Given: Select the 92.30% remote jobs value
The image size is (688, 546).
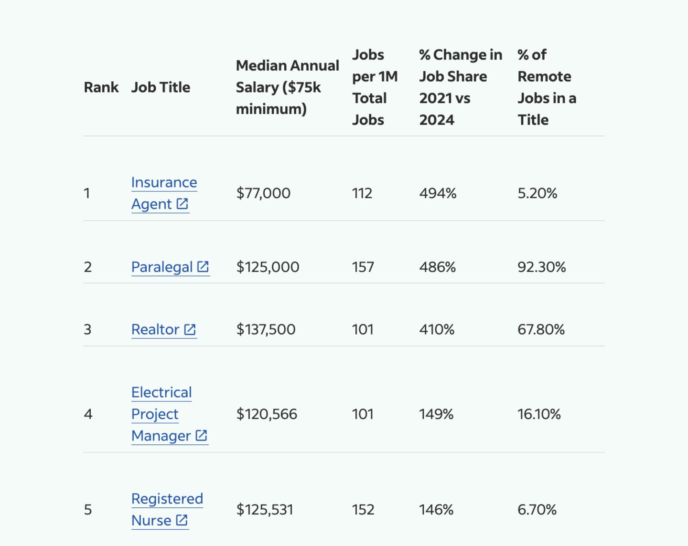Looking at the screenshot, I should pos(541,267).
